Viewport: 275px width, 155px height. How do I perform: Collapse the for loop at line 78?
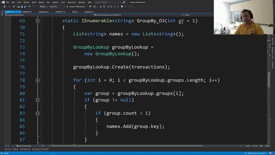(37, 81)
